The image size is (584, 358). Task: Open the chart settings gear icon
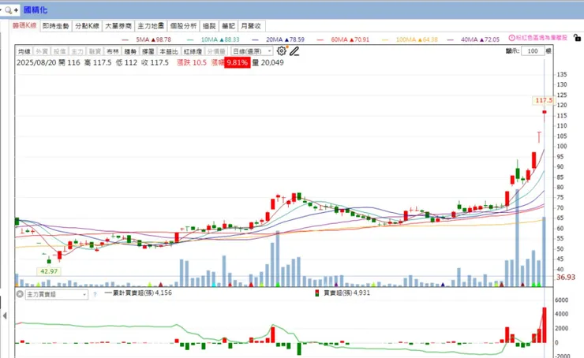[x=282, y=51]
